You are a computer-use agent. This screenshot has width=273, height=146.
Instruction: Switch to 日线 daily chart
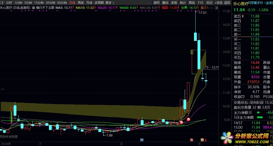click(72, 3)
